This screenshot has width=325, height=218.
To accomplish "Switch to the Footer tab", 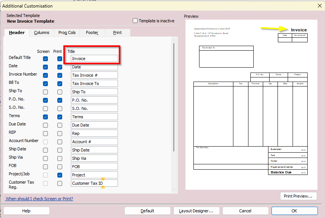I will pos(92,32).
